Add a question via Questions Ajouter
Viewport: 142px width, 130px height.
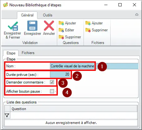click(x=67, y=23)
